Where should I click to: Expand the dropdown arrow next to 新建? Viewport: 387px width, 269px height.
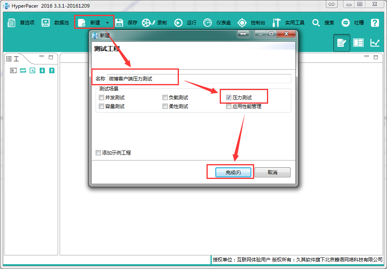pyautogui.click(x=107, y=23)
